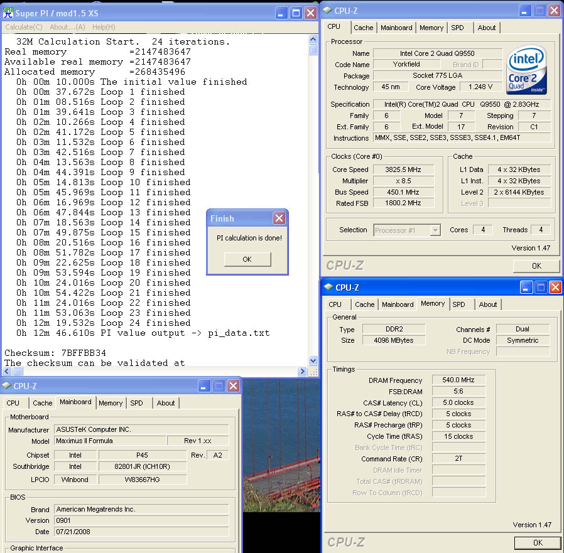Click the Loop 24 finished line
The image size is (564, 553).
103,323
